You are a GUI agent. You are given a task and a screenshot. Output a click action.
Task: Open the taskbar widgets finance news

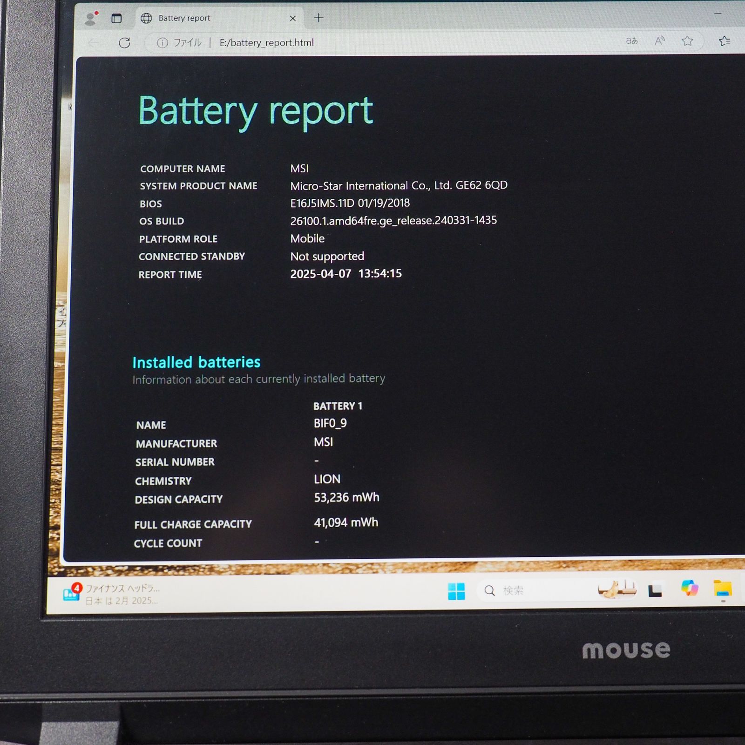point(112,594)
